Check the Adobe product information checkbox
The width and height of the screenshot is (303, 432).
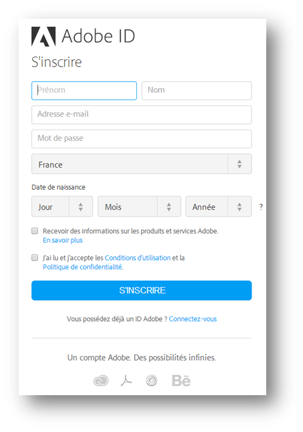(34, 231)
